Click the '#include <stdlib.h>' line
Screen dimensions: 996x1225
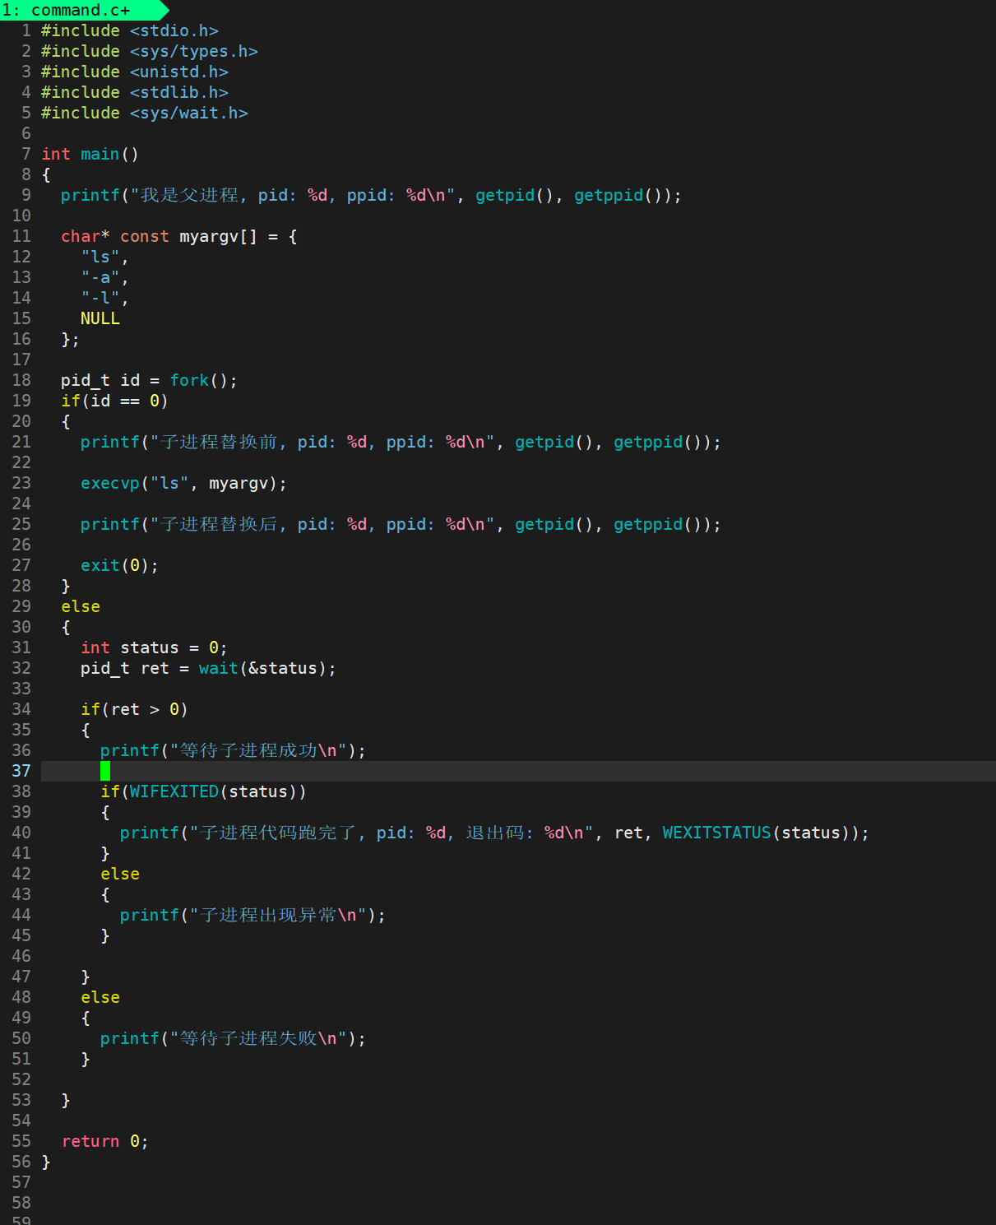(135, 92)
